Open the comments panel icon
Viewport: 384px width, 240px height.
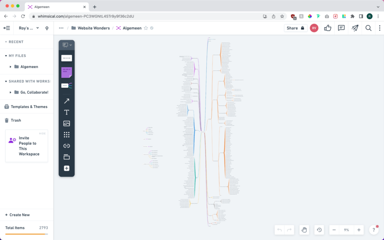pyautogui.click(x=341, y=28)
